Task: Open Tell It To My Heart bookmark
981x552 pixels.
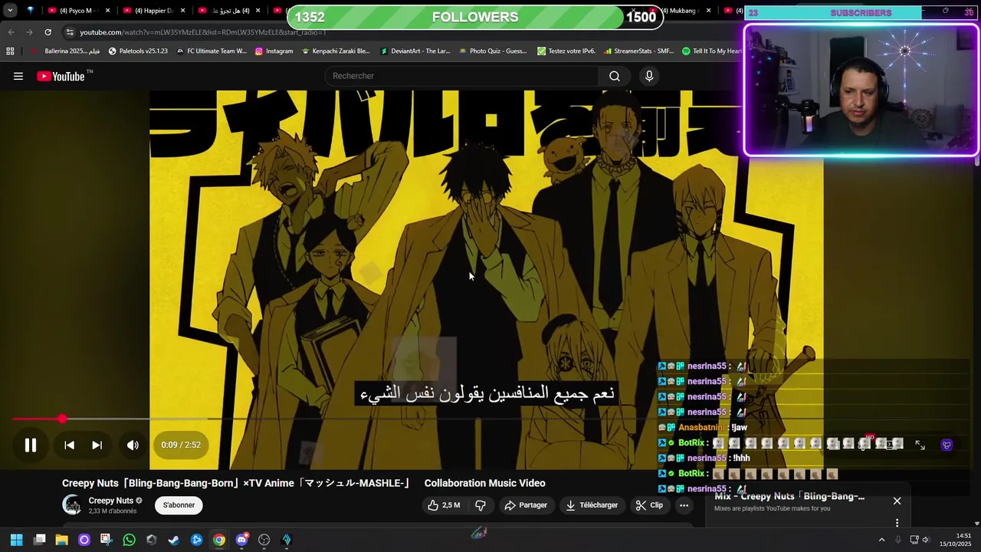Action: 711,51
